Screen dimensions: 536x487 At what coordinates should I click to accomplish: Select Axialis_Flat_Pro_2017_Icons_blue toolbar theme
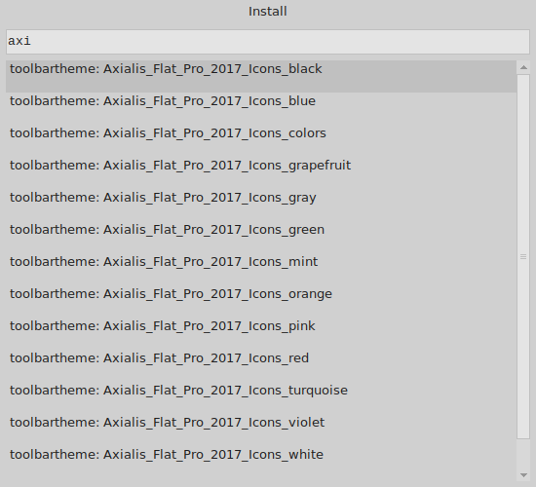261,108
